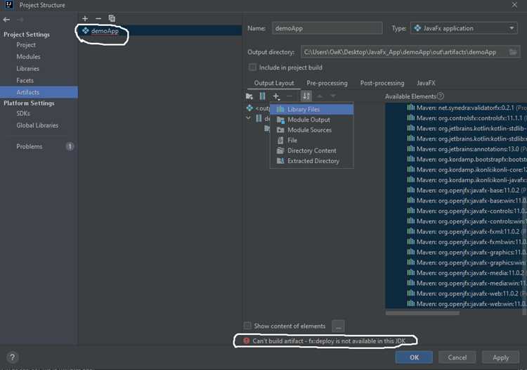Open Facets settings section

(x=25, y=80)
